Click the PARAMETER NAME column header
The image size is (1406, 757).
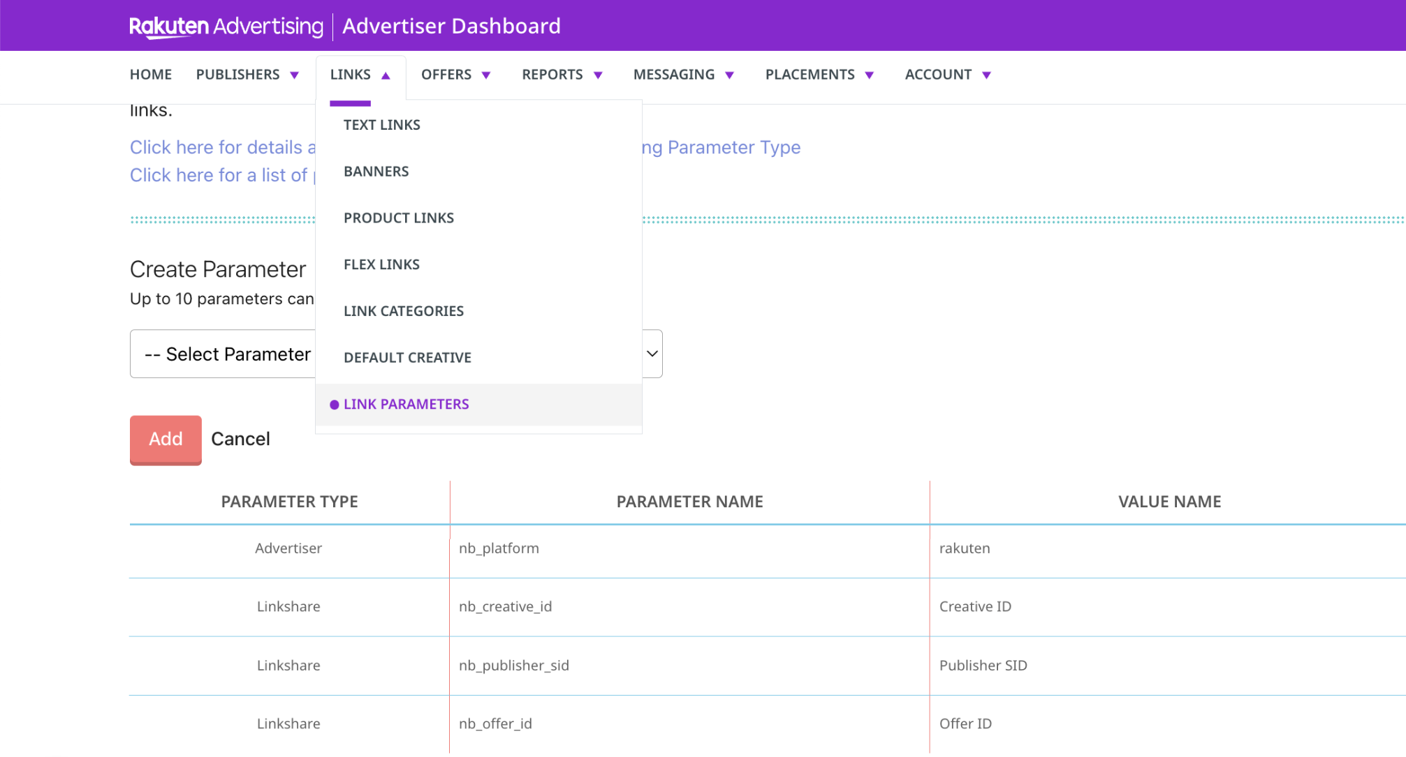coord(689,502)
